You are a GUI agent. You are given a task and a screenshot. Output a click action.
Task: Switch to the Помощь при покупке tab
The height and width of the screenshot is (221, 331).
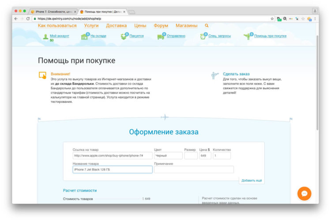click(x=102, y=12)
